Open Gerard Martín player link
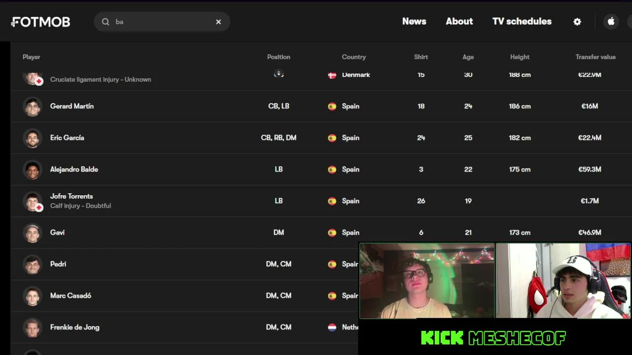Screen dimensions: 632x355 72,106
